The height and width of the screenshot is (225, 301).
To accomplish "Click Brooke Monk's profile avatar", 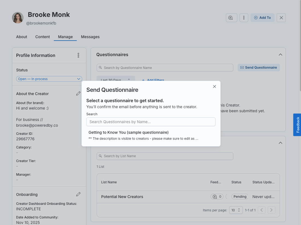I will point(18,18).
